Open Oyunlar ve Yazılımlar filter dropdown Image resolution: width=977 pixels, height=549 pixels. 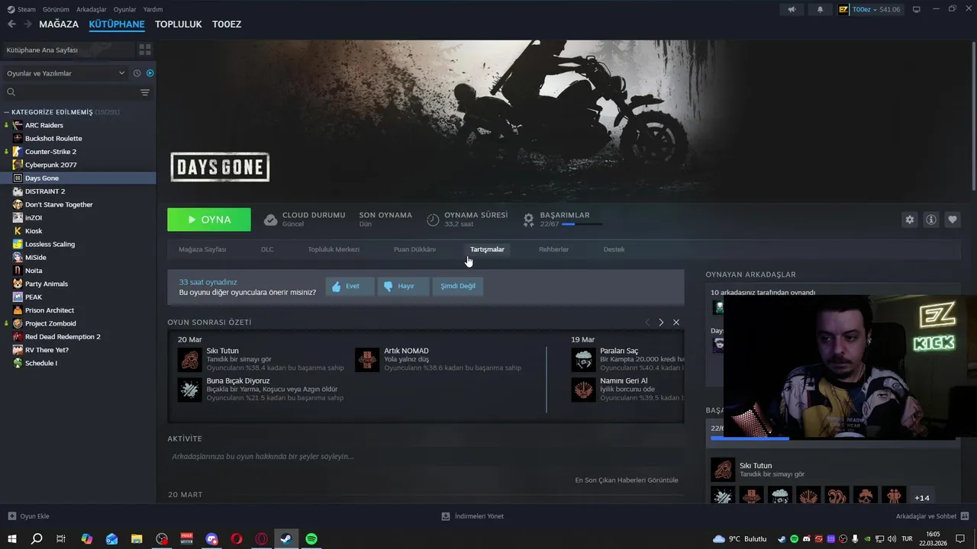(66, 73)
